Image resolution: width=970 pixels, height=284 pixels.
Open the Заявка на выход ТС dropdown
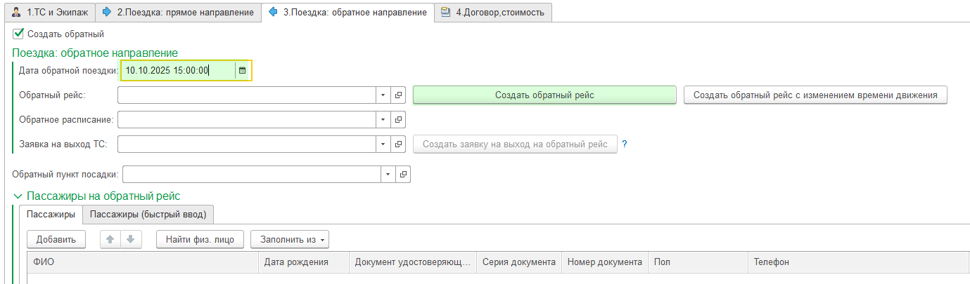pos(383,144)
